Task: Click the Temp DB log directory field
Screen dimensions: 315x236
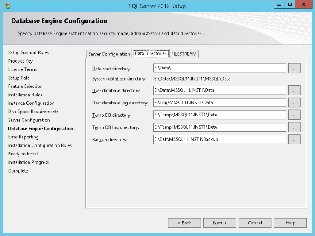Action: [x=219, y=127]
